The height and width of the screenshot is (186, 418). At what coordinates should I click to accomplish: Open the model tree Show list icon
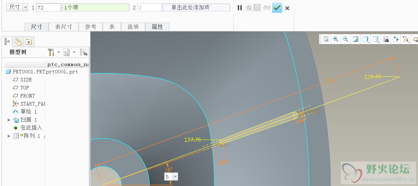point(67,52)
